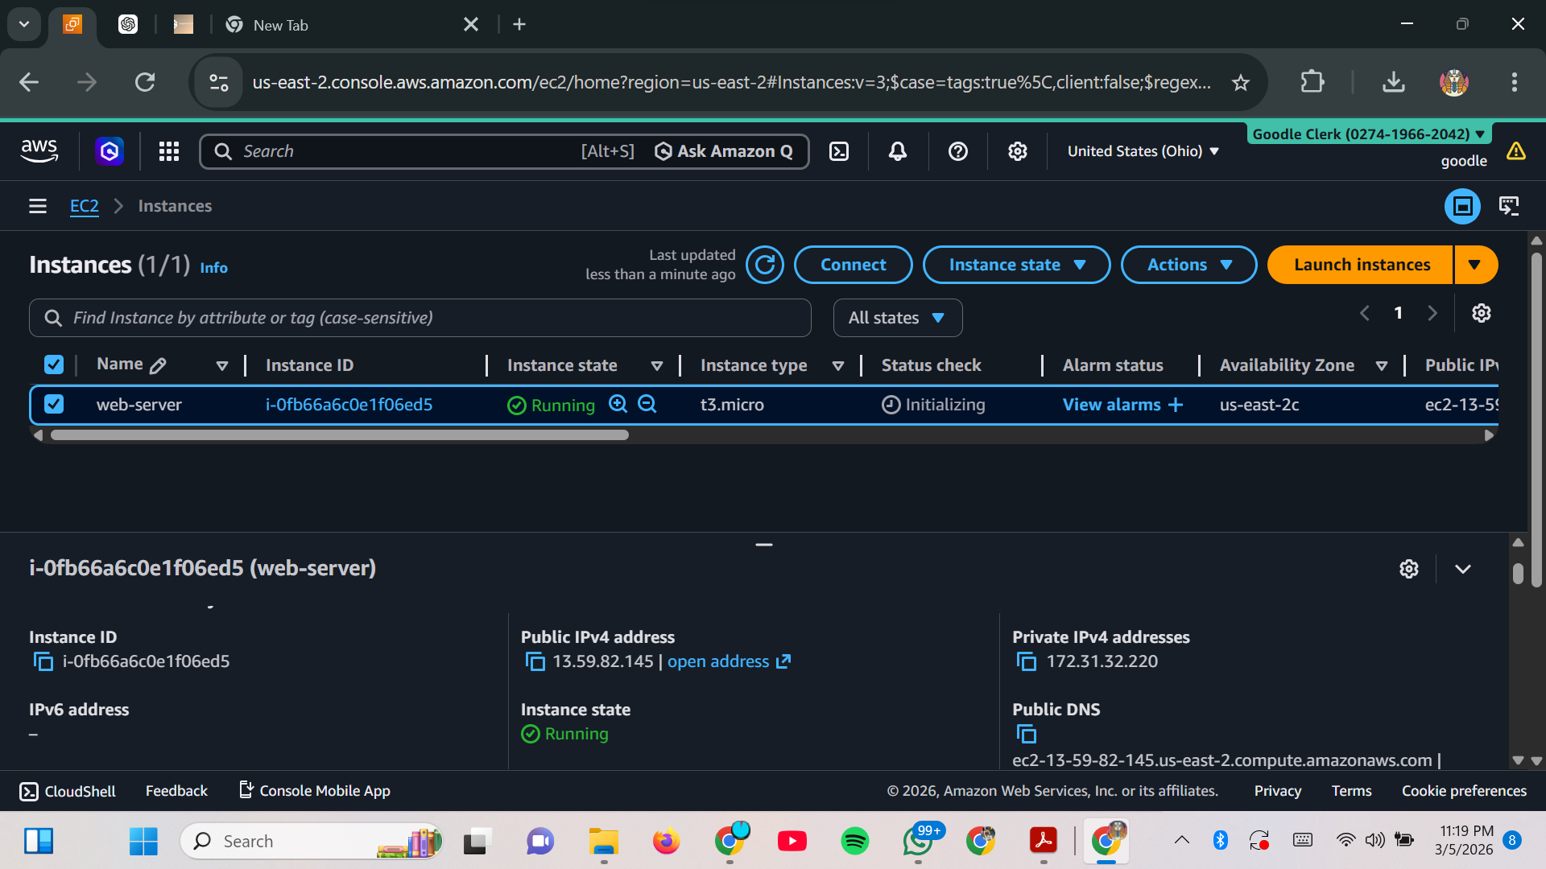Open the console settings gear in header
1546x869 pixels.
(x=1018, y=151)
